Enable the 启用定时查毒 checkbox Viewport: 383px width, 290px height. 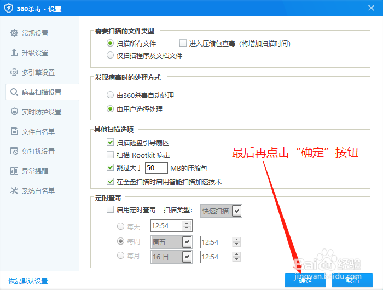pos(110,210)
